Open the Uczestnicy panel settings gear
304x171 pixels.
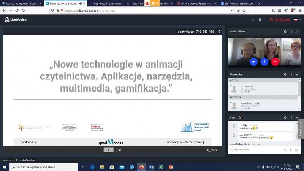tap(285, 74)
